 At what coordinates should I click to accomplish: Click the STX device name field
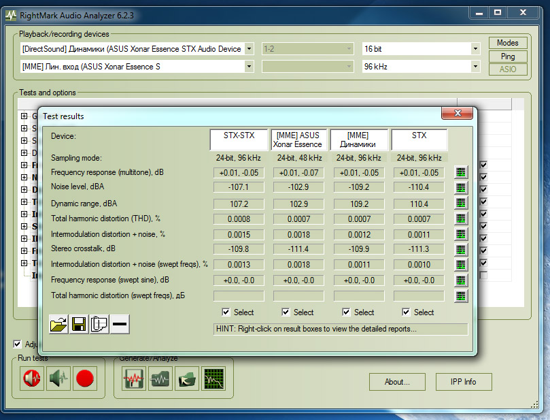click(x=419, y=140)
